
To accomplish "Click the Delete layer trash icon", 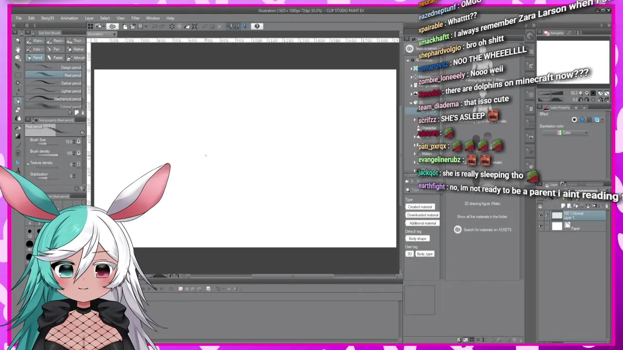I will [606, 206].
